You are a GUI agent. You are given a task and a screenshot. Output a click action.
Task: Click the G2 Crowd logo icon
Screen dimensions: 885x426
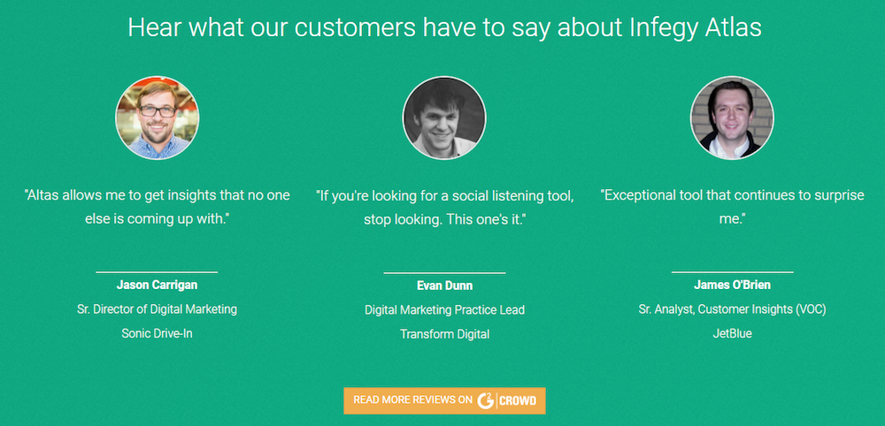coord(485,400)
